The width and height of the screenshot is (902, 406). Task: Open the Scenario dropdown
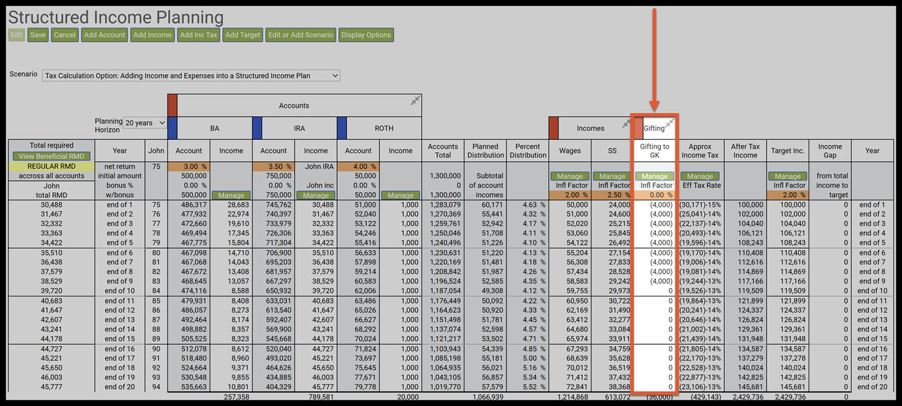191,75
